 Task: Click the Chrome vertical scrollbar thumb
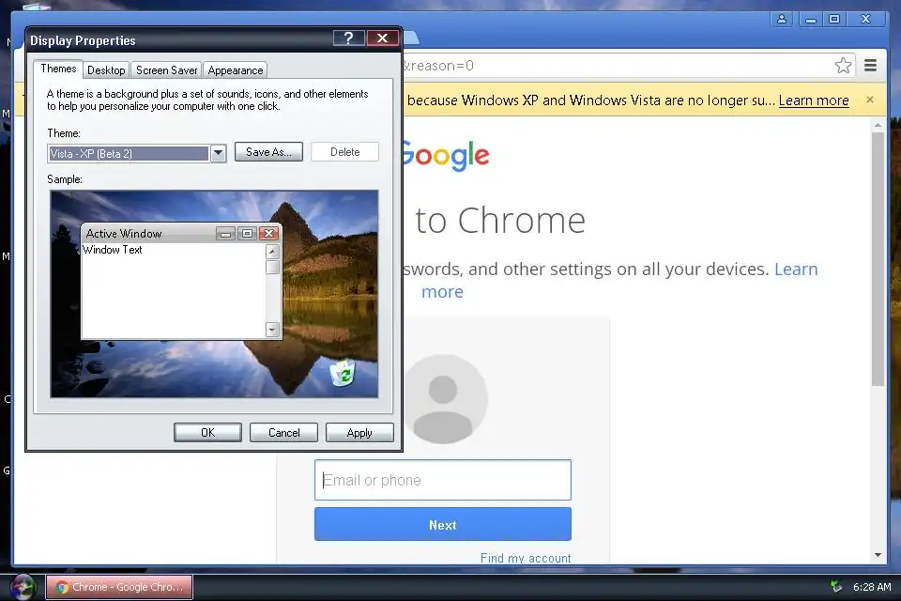coord(878,259)
